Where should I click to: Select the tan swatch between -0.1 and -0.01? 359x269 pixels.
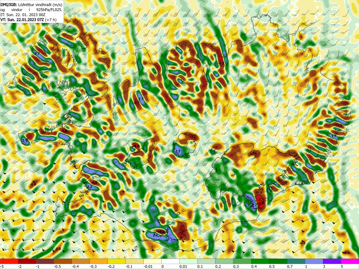[135, 261]
